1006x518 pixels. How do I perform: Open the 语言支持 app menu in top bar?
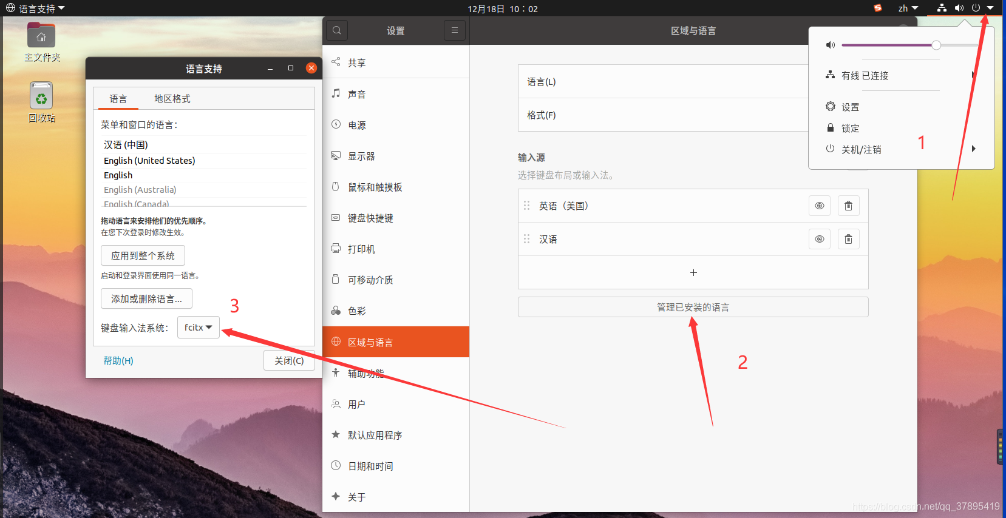(x=35, y=8)
